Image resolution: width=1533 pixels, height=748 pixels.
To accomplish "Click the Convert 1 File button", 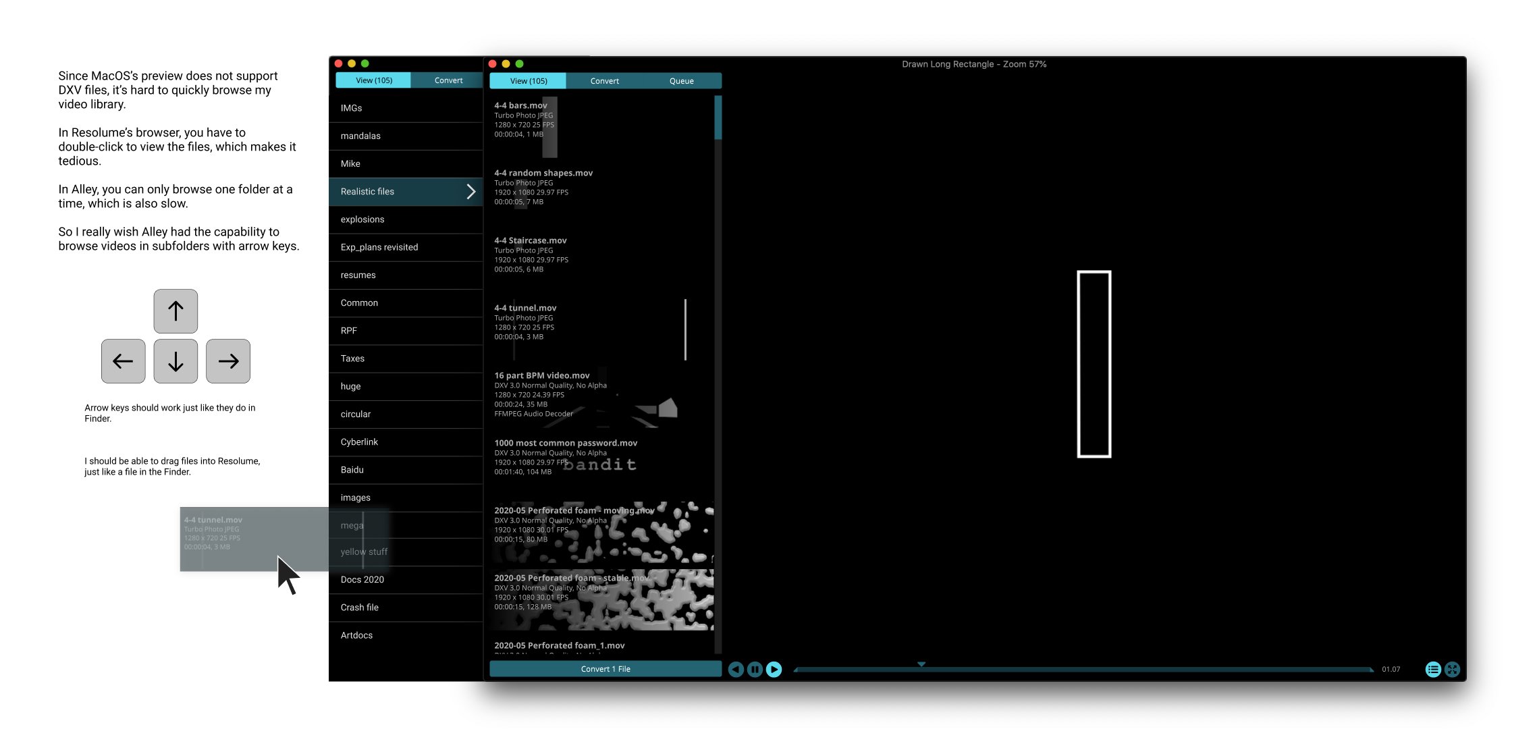I will (x=605, y=669).
